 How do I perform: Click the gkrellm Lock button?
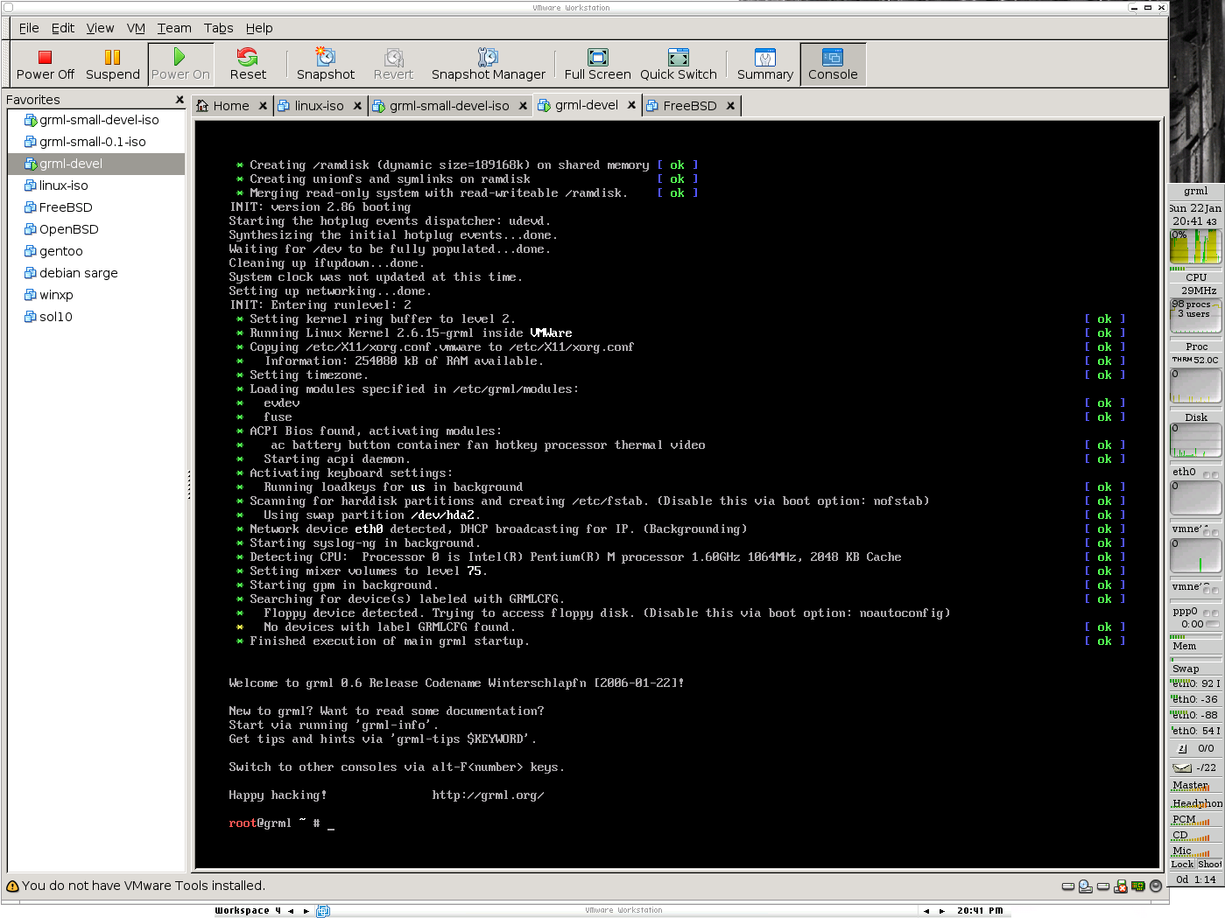pyautogui.click(x=1182, y=864)
